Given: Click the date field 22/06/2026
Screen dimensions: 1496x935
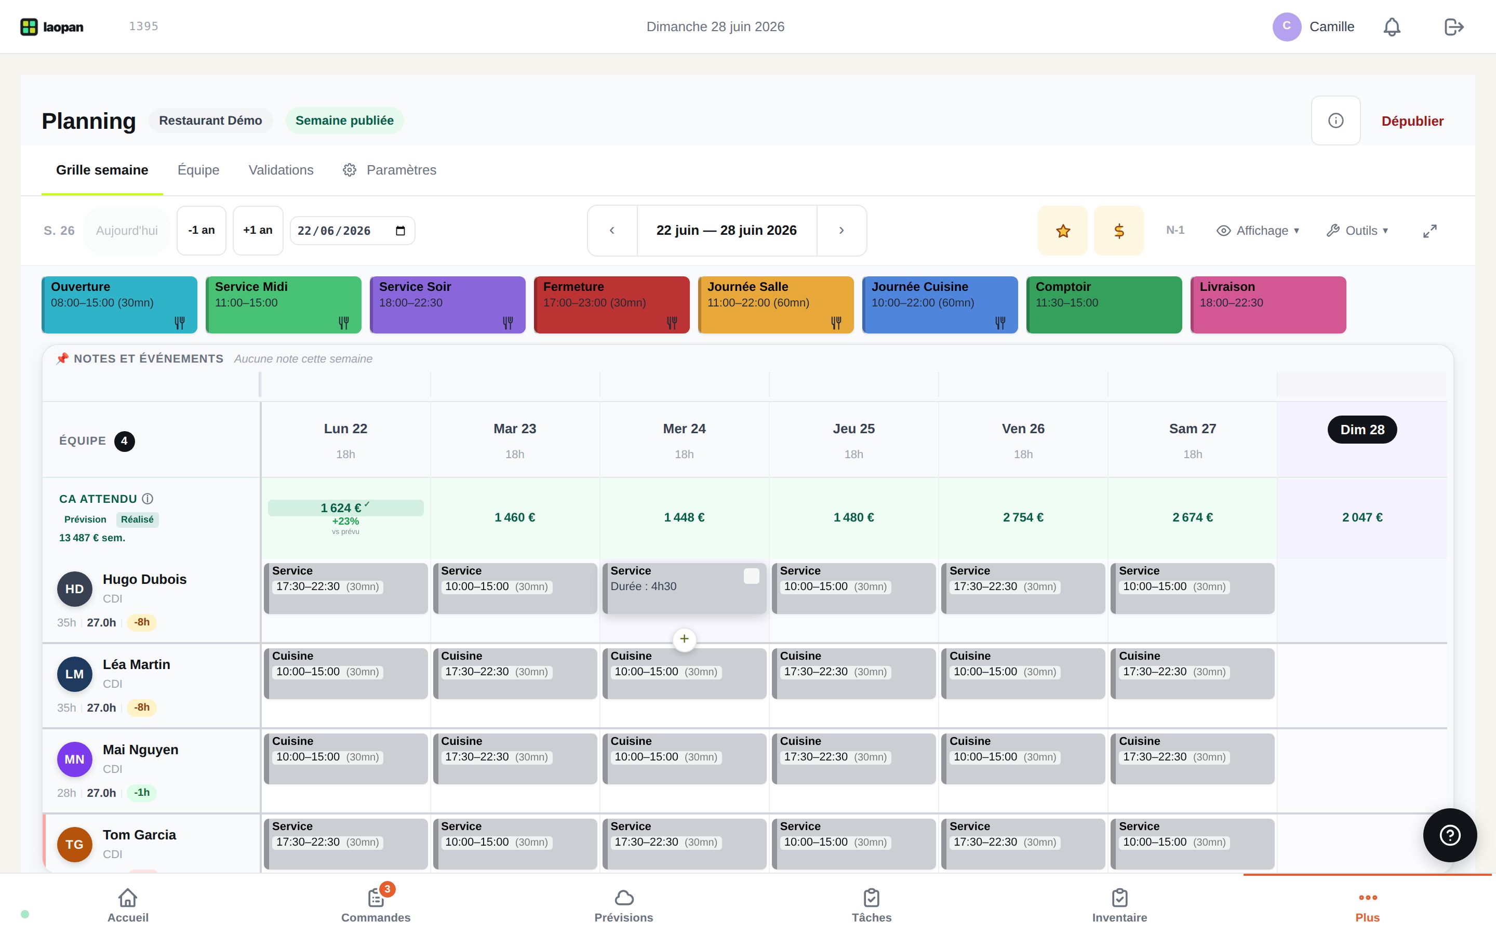Looking at the screenshot, I should [352, 231].
